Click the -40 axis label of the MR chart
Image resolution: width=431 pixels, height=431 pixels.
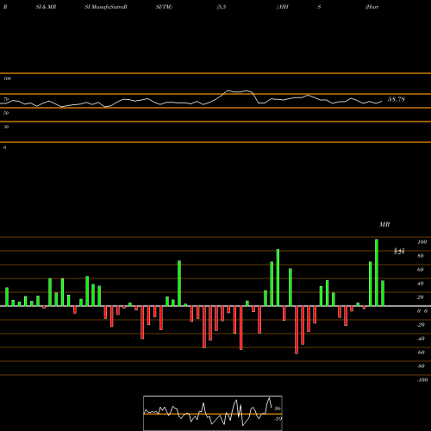[x=421, y=339]
